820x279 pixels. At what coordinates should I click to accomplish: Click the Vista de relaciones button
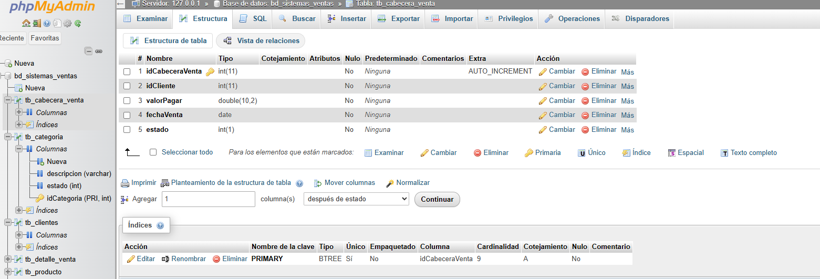[x=261, y=41]
